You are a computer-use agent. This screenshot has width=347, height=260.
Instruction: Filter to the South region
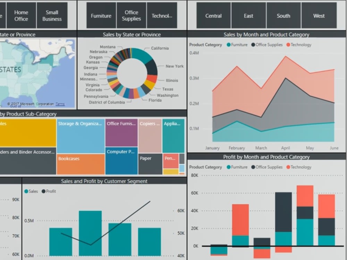pos(283,15)
